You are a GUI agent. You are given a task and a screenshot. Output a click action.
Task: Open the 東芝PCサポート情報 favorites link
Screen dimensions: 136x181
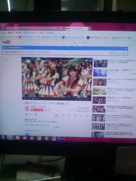(122, 38)
